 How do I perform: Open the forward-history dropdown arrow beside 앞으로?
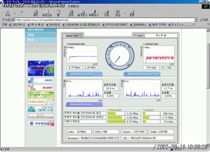pyautogui.click(x=29, y=13)
